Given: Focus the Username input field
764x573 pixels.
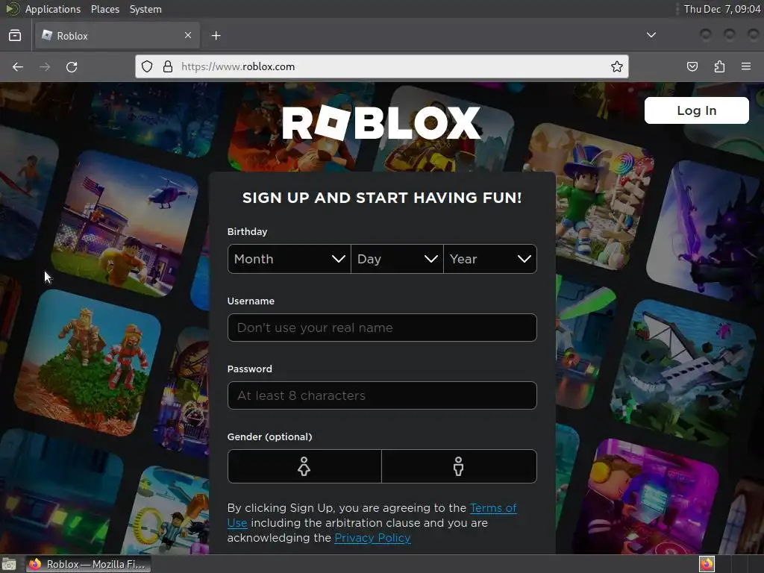Looking at the screenshot, I should pos(382,328).
